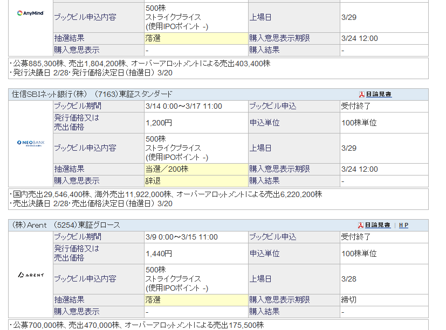446x330 pixels.
Task: Select the 落選 result in the AnyMind table
Action: pyautogui.click(x=196, y=38)
